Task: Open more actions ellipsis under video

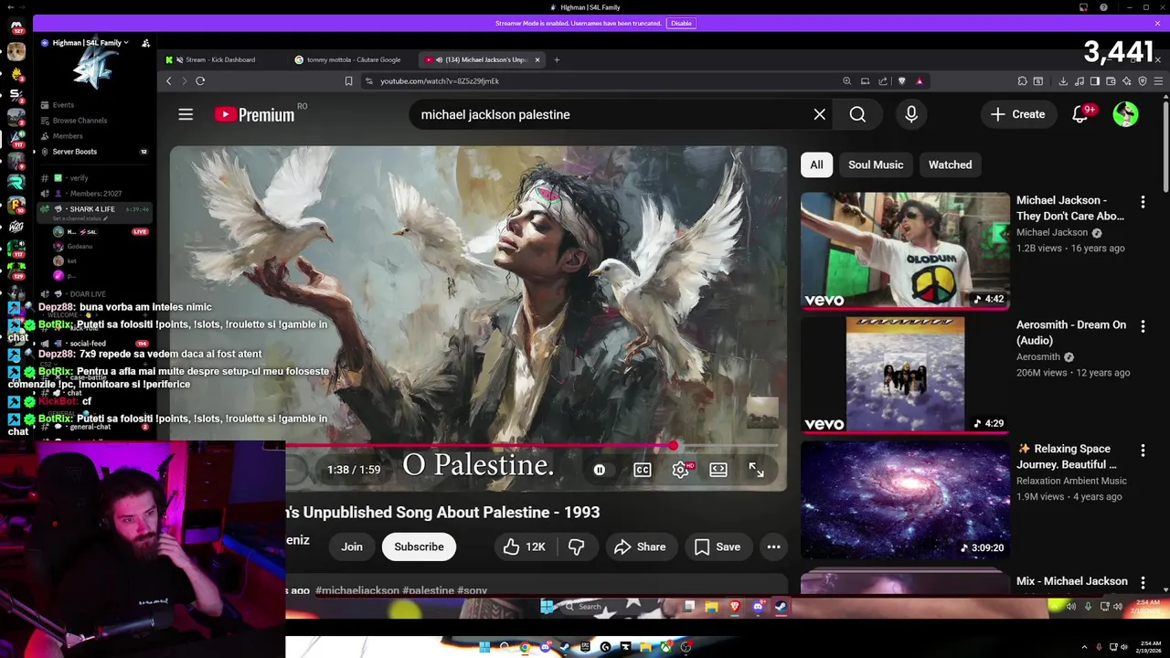Action: pyautogui.click(x=773, y=547)
